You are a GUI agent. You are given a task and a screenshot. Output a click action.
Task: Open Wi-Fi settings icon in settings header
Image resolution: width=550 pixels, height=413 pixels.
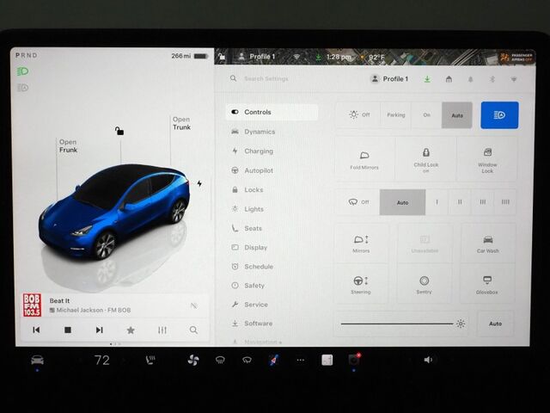coord(514,79)
